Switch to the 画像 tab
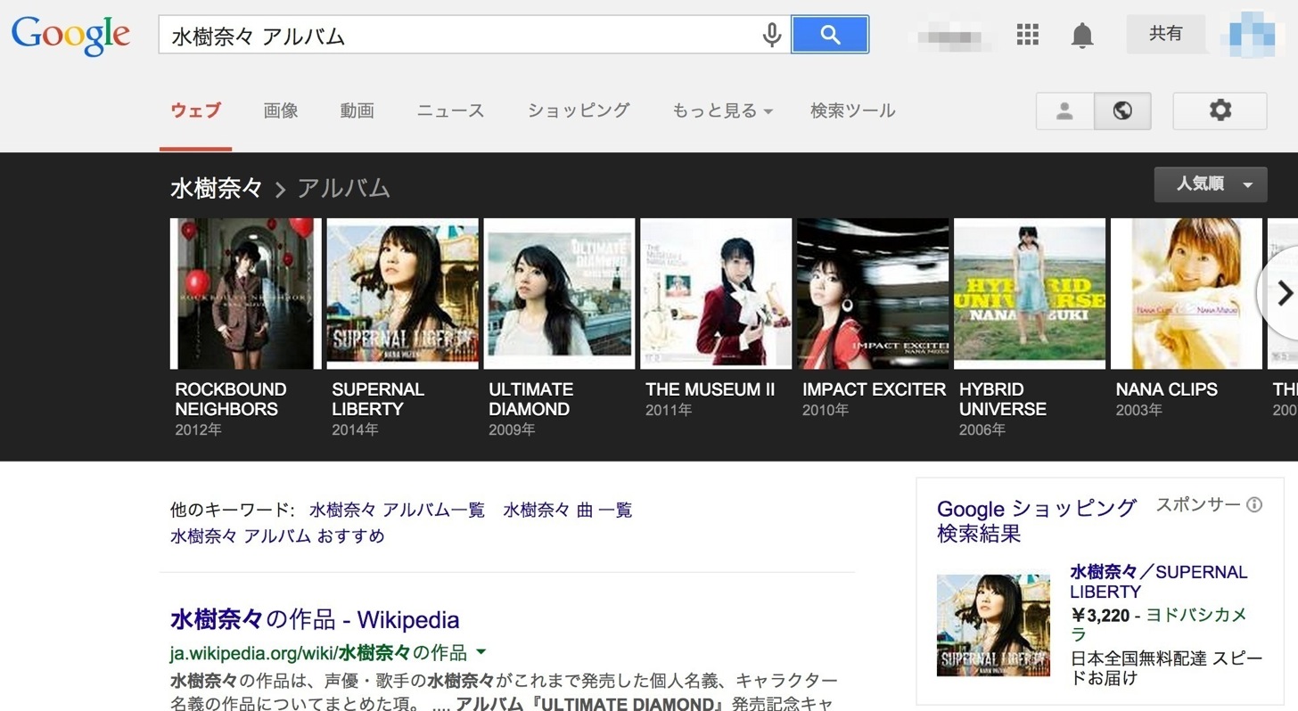Viewport: 1298px width, 711px height. click(281, 110)
